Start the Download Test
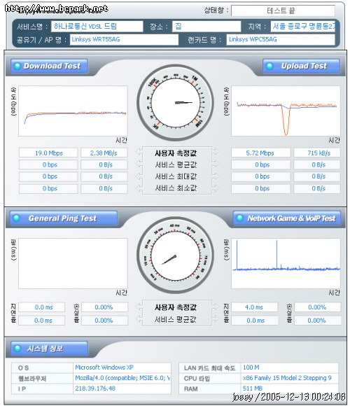 49,66
